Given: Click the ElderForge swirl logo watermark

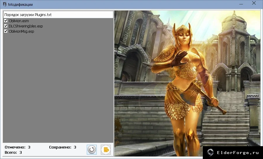Looking at the screenshot, I should [210, 153].
